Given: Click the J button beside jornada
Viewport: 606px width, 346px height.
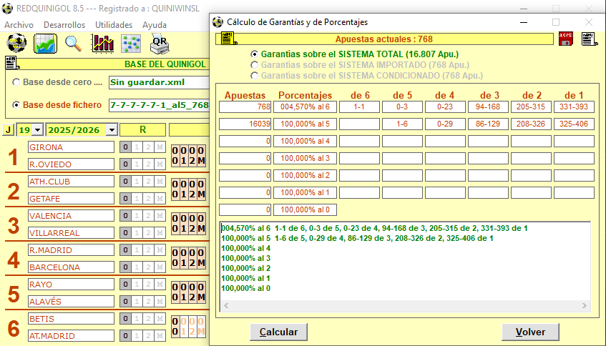Looking at the screenshot, I should [x=8, y=130].
